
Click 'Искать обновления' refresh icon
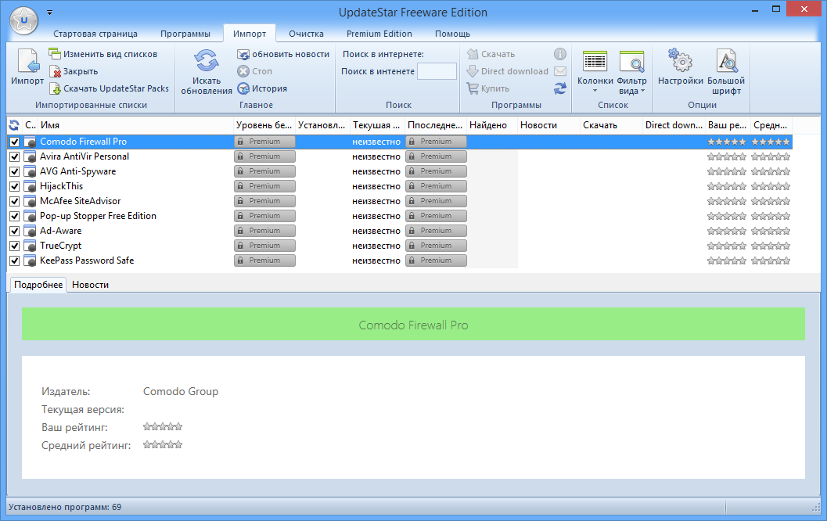pos(207,61)
